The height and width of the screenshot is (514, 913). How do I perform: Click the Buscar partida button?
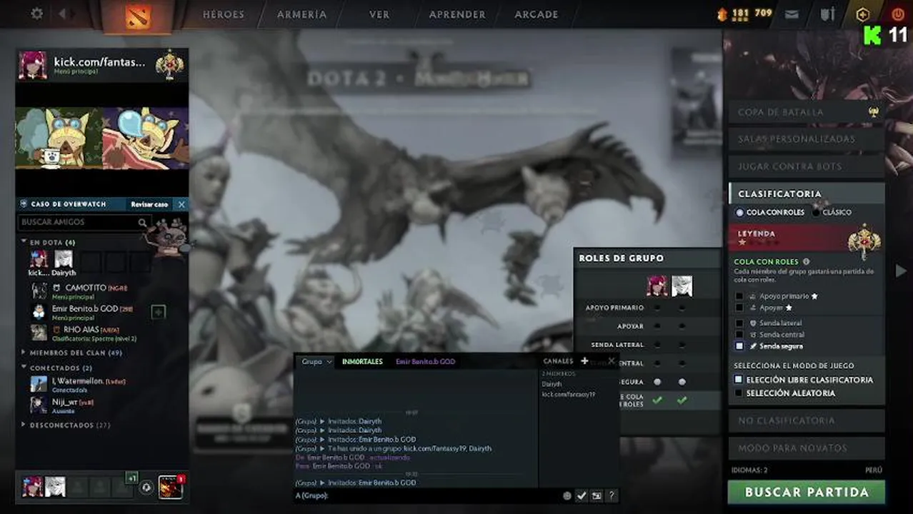807,492
